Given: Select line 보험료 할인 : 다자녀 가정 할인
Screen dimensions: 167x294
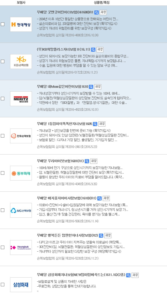Looking at the screenshot, I should [77, 140].
